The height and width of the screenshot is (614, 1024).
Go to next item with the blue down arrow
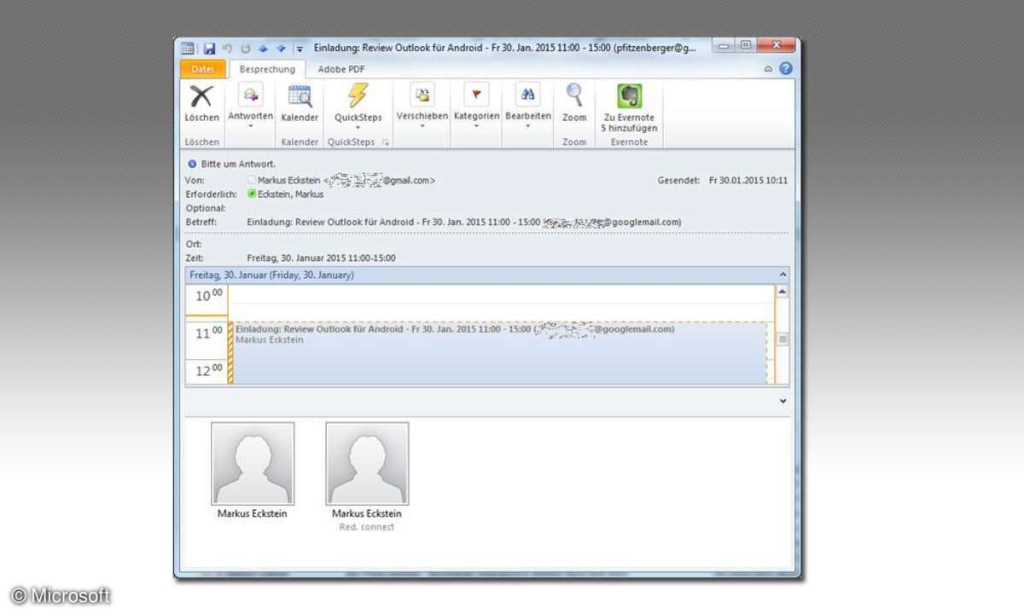coord(281,49)
